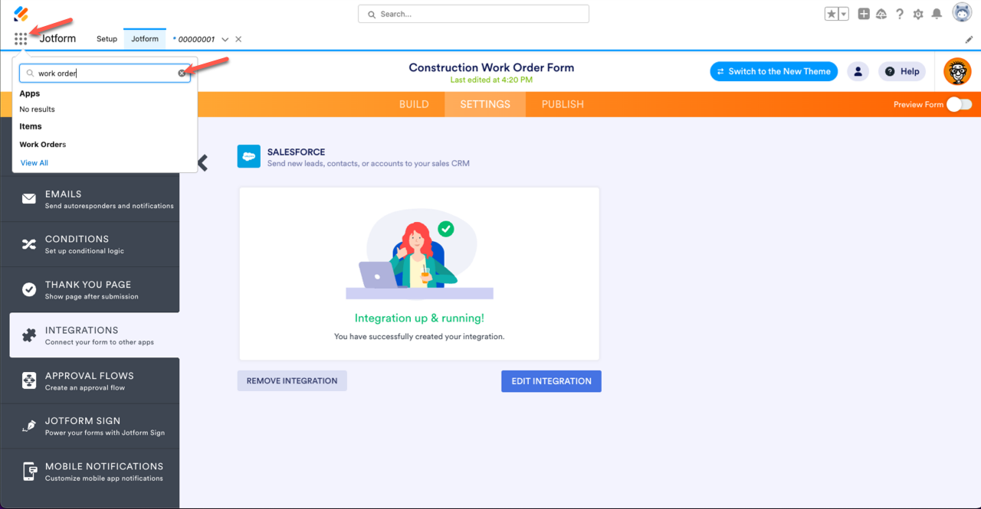Click the Favorites star icon

click(832, 14)
